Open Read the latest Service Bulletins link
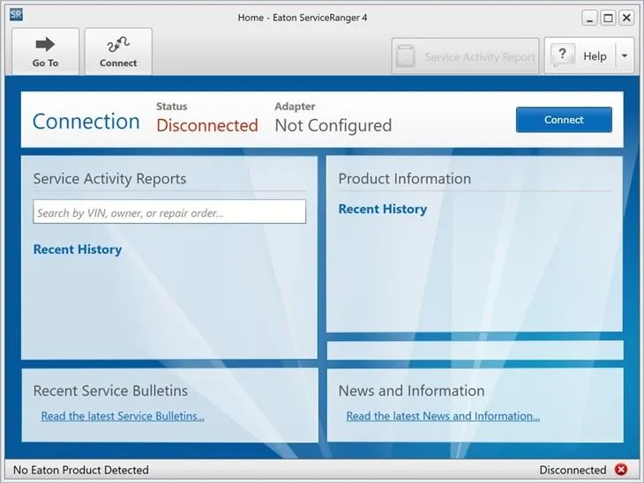 [123, 416]
